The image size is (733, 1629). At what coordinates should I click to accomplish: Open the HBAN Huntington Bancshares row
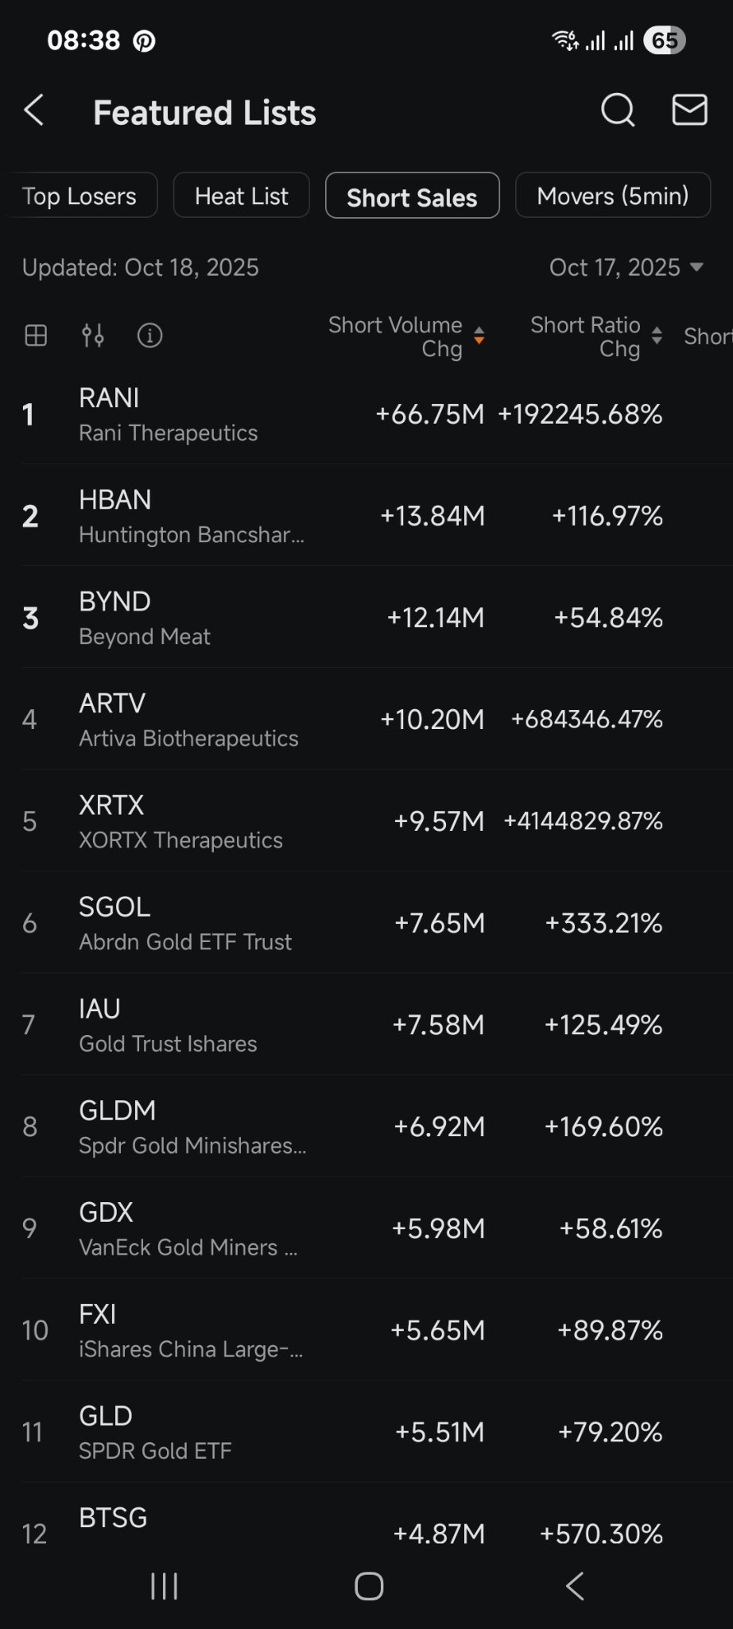[x=366, y=516]
